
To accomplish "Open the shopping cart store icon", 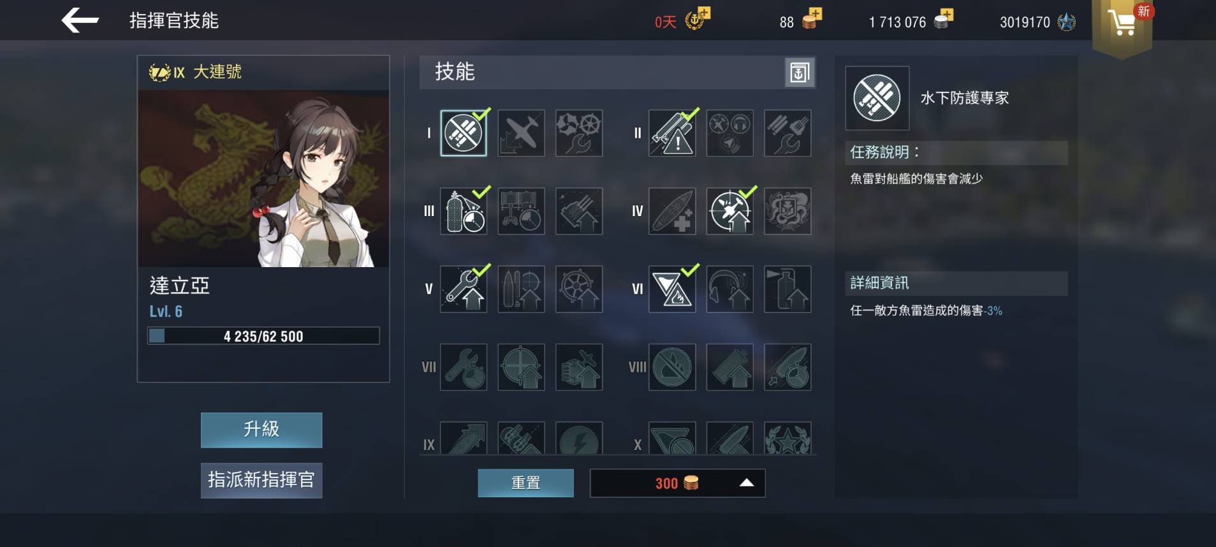I will click(x=1122, y=24).
